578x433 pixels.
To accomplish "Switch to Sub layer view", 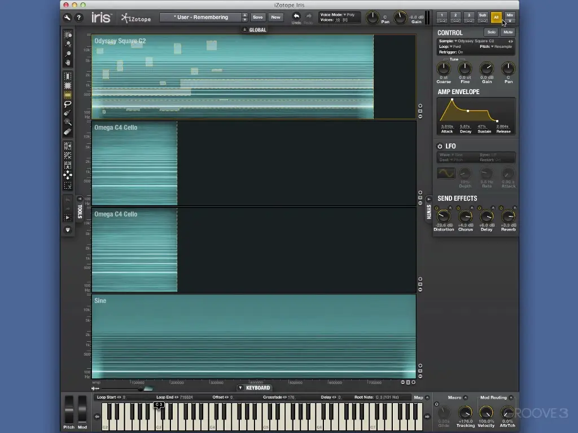I will (483, 15).
